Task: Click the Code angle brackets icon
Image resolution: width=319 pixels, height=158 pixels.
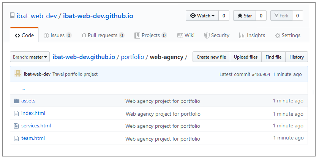Action: point(17,36)
